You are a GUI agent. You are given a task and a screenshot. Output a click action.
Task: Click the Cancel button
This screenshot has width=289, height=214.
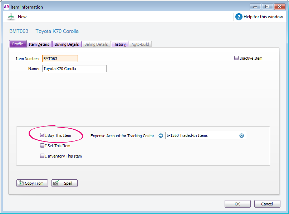[x=267, y=204]
